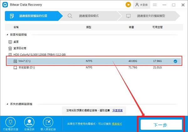The width and height of the screenshot is (188, 132).
Task: Select the 本地磁碟 (D:\) drive row
Action: click(x=94, y=68)
